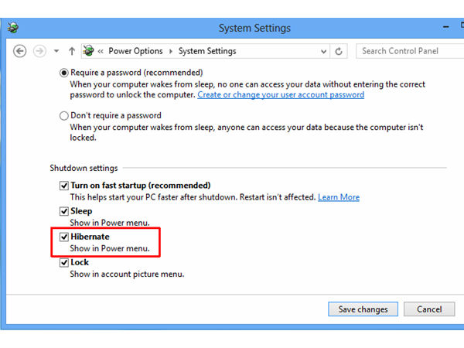Select Don't require a password option
464x348 pixels.
(64, 115)
